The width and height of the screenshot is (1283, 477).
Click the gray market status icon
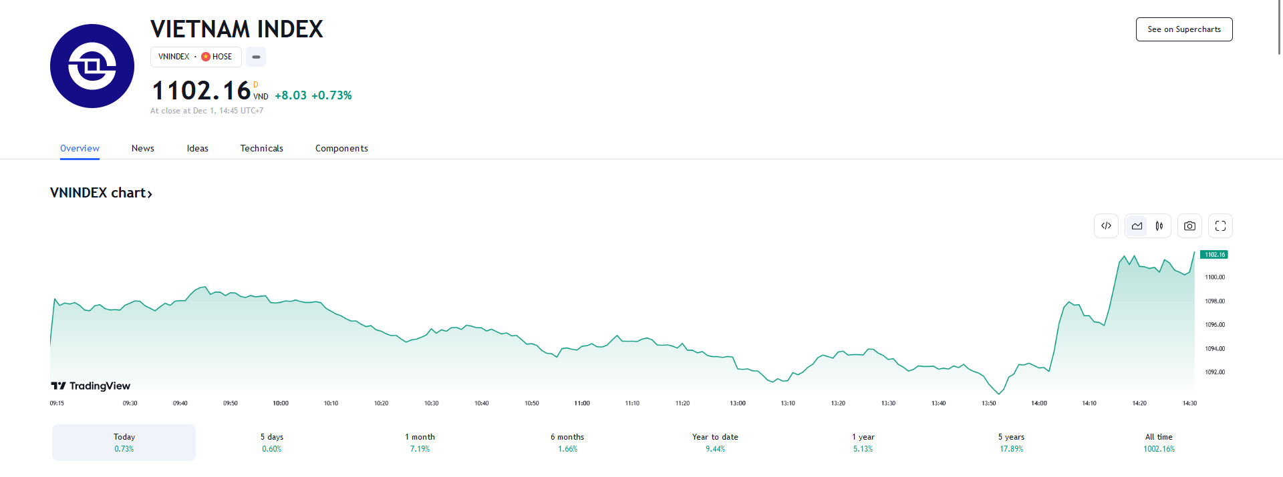256,57
